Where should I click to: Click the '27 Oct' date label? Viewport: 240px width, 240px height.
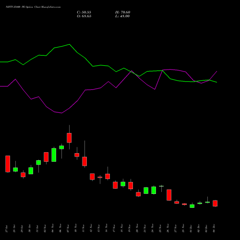(7, 228)
